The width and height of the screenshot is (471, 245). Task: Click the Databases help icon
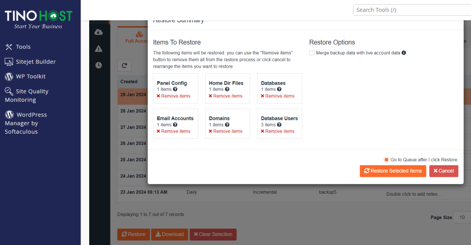pos(279,89)
